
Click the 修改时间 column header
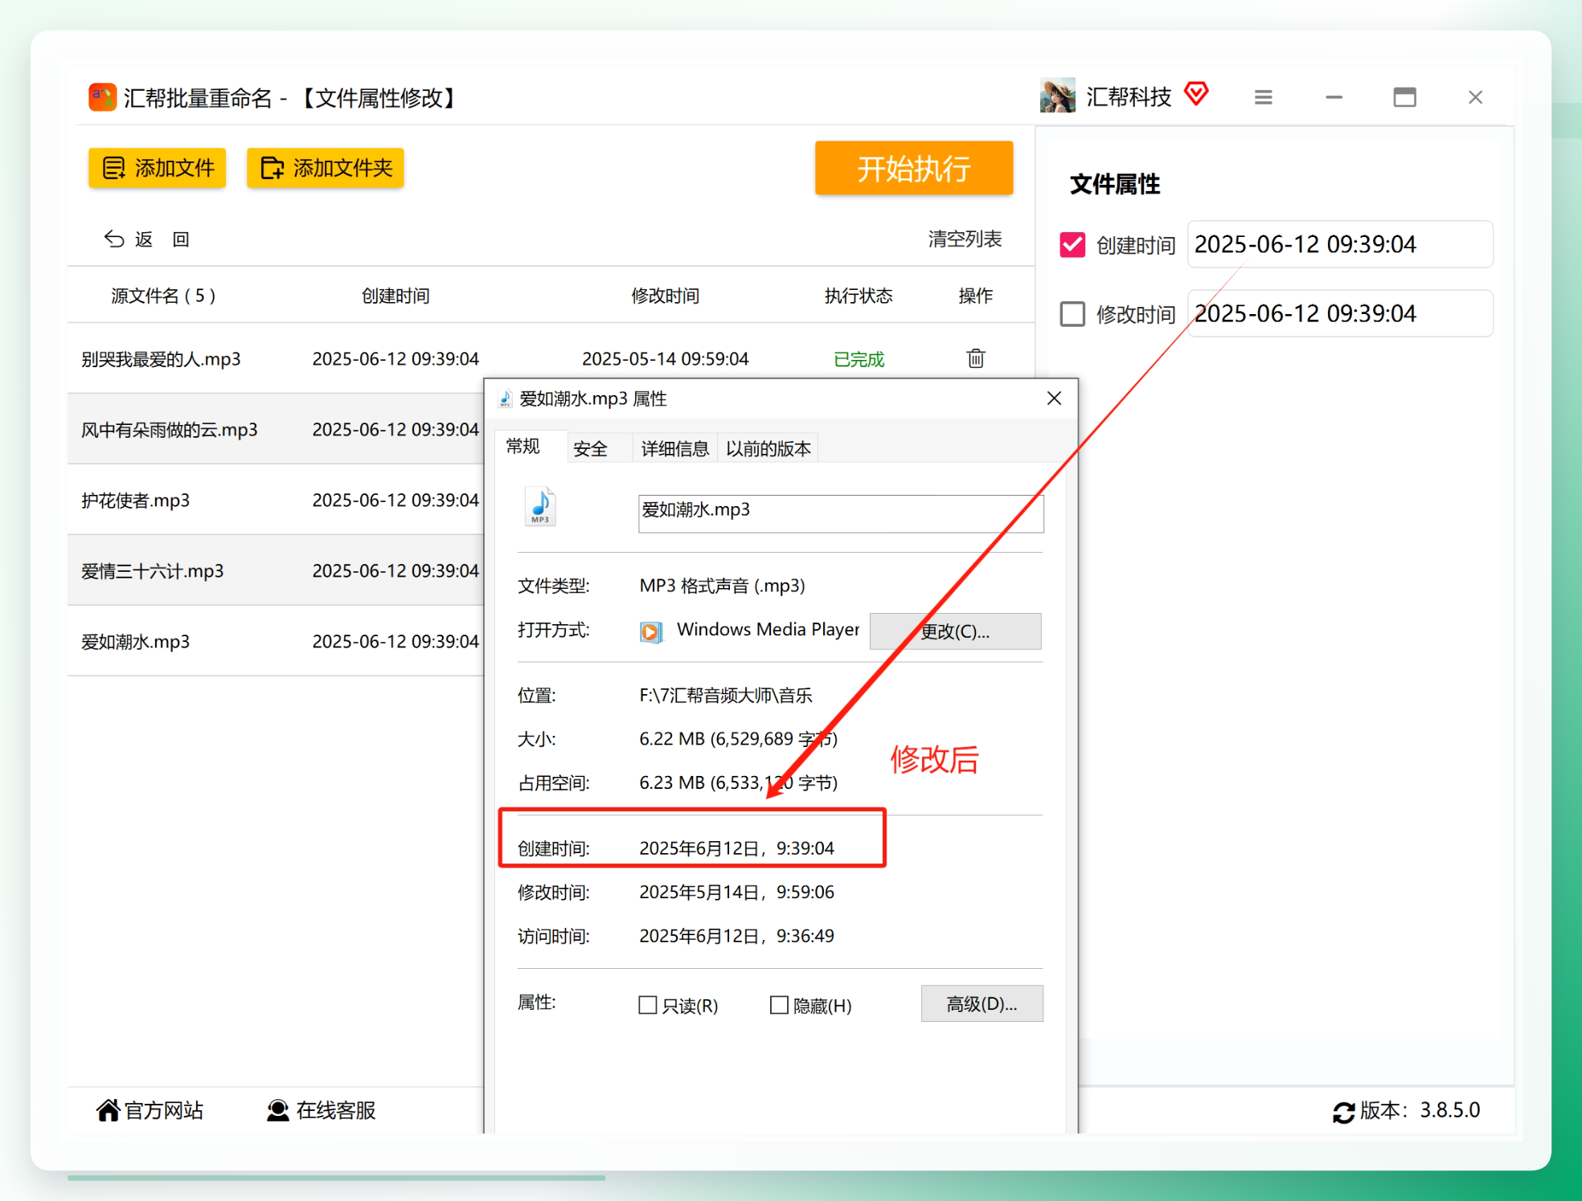(665, 296)
